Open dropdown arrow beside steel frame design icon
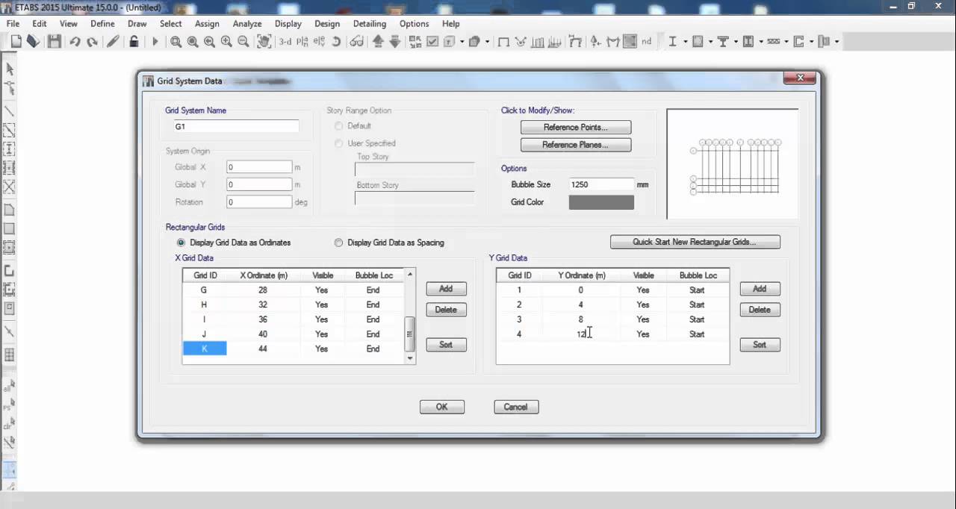This screenshot has width=956, height=509. (x=686, y=42)
